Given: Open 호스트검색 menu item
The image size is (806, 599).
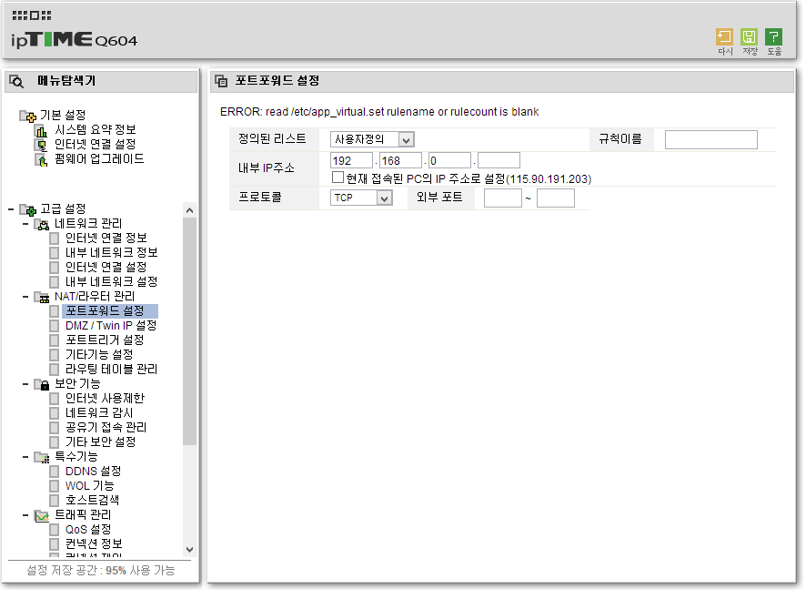Looking at the screenshot, I should point(92,501).
